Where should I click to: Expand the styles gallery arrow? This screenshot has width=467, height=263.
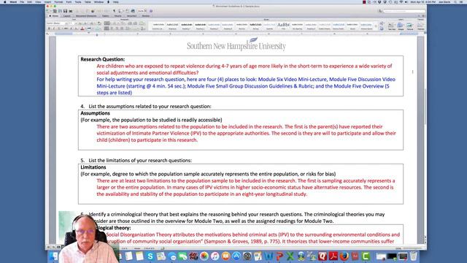(376, 26)
